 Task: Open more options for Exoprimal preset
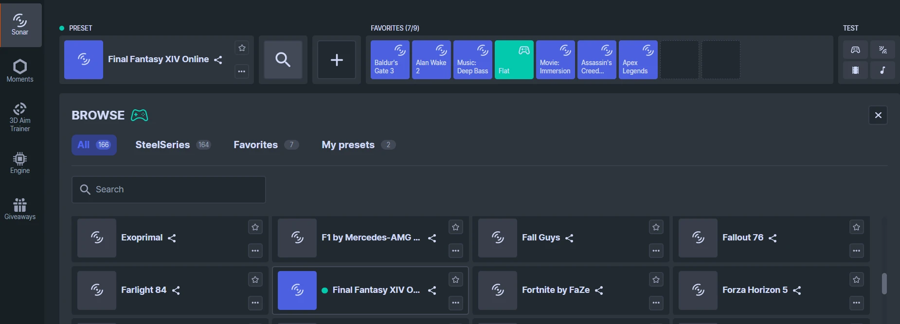pyautogui.click(x=255, y=251)
